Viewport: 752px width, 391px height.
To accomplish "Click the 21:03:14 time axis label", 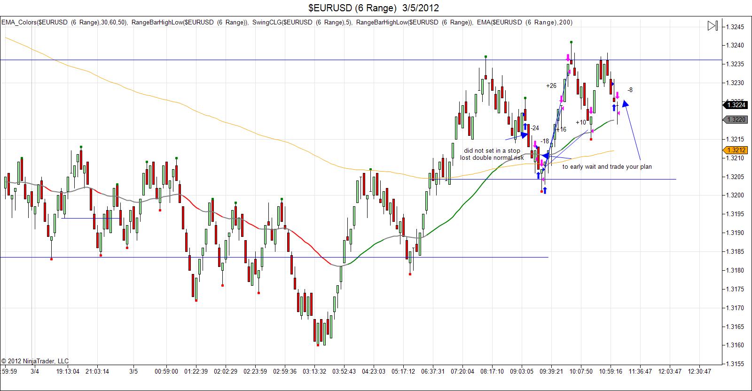I will point(96,371).
